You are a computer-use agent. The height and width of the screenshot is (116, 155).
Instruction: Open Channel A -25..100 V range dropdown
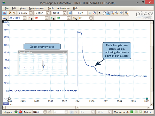coord(24,18)
